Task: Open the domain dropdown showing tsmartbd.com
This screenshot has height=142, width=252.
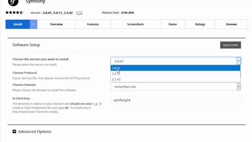Action: [x=176, y=87]
